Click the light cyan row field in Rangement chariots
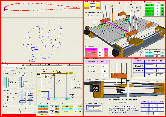Screen dimensions: 166x117 pos(157,53)
